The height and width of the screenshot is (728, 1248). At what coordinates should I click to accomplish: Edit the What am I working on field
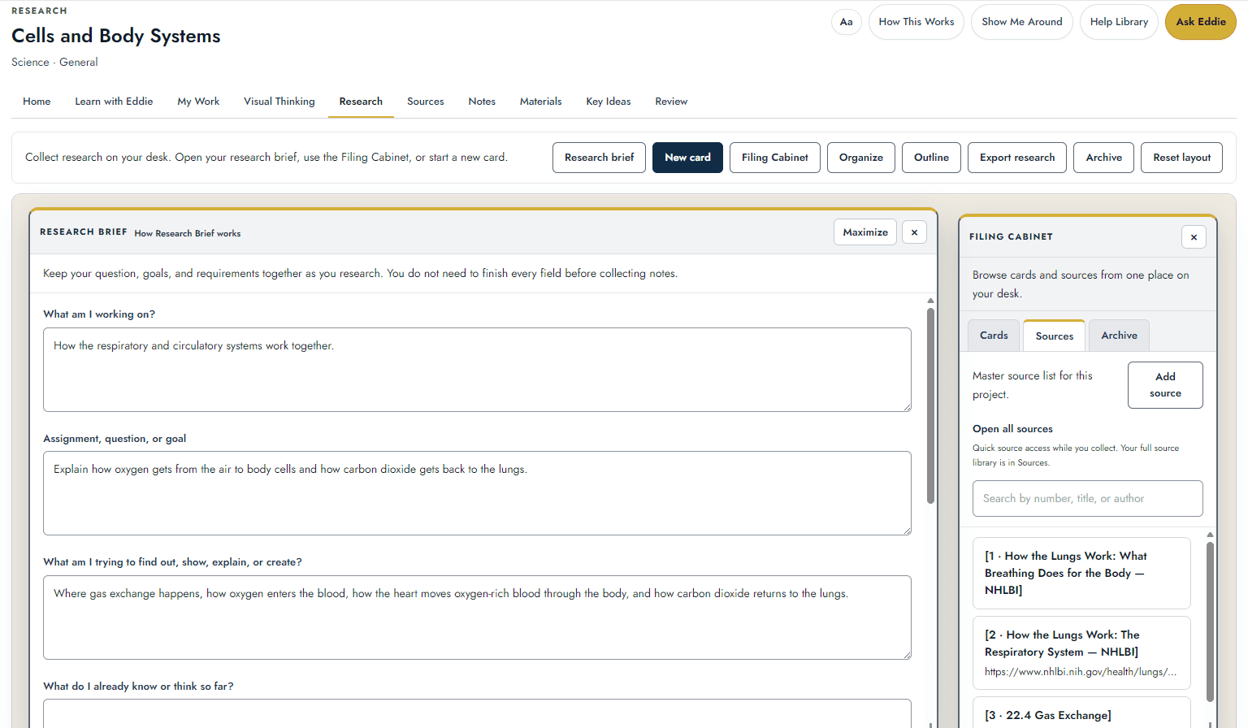(x=477, y=370)
